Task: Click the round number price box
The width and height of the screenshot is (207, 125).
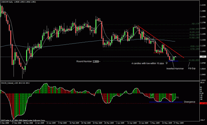Action: (96, 61)
